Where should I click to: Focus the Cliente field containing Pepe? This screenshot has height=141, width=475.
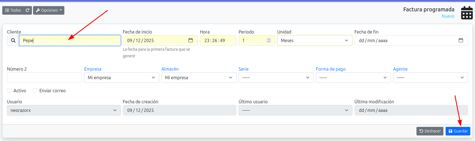(x=70, y=40)
